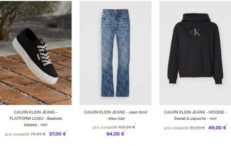The width and height of the screenshot is (231, 146).
Task: Click the footnote marker beside 37,00 €
Action: (x=66, y=131)
